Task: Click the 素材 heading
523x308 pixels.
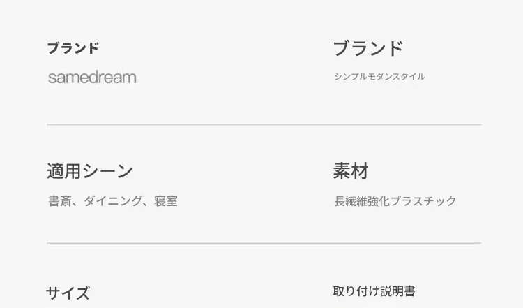Action: click(351, 171)
